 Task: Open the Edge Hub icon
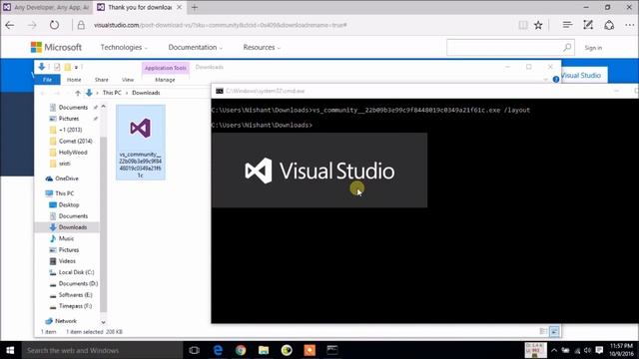coord(567,25)
